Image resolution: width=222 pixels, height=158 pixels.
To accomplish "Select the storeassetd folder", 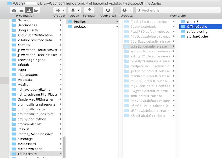I will 36,144.
